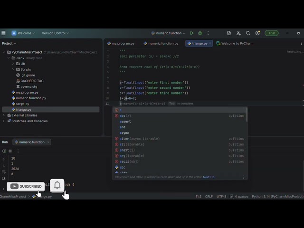304x228 pixels.
Task: Choose abc module suggestion
Action: tap(180, 167)
